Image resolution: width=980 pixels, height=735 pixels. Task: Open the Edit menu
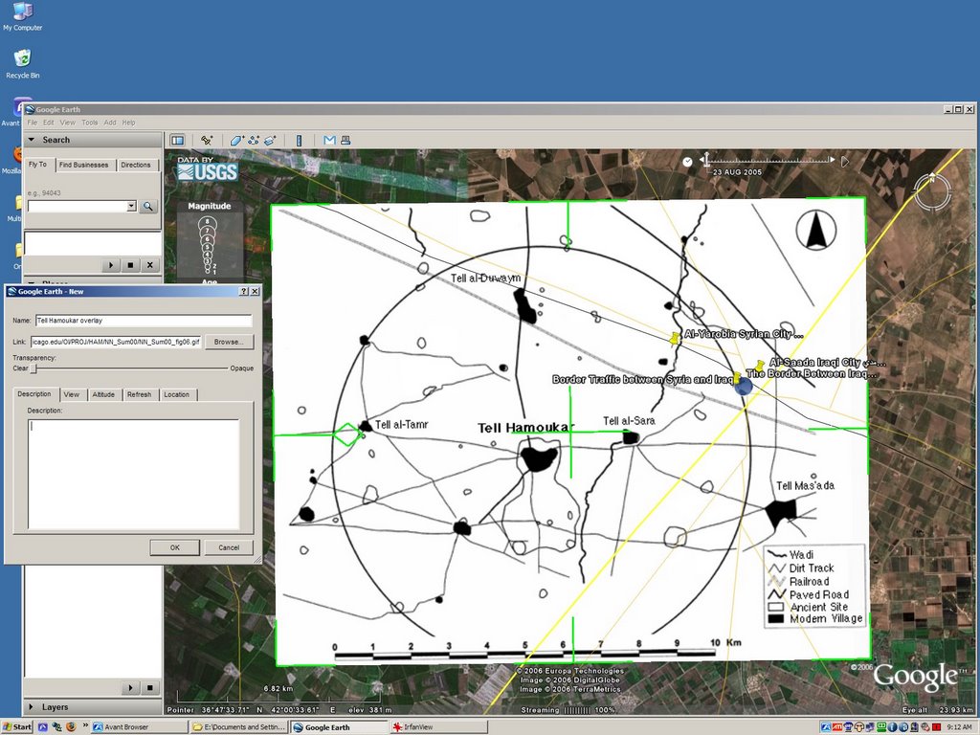click(48, 122)
